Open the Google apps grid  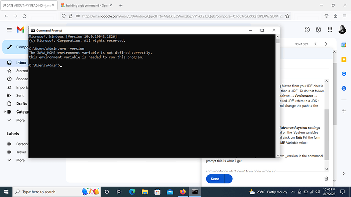(330, 30)
